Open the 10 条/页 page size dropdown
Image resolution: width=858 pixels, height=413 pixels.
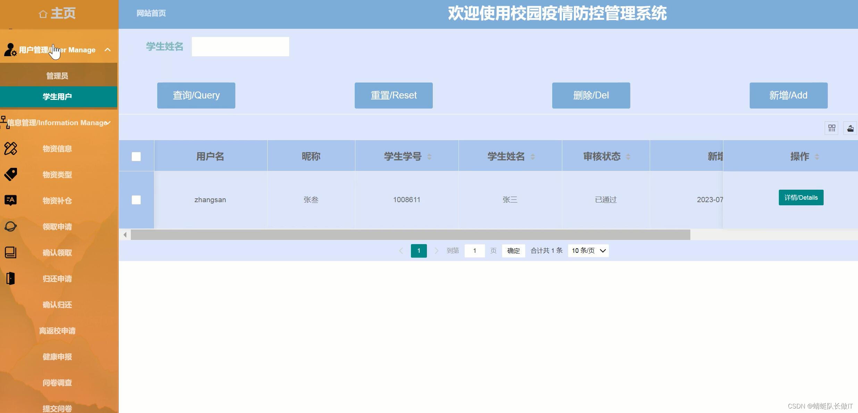[x=588, y=251]
